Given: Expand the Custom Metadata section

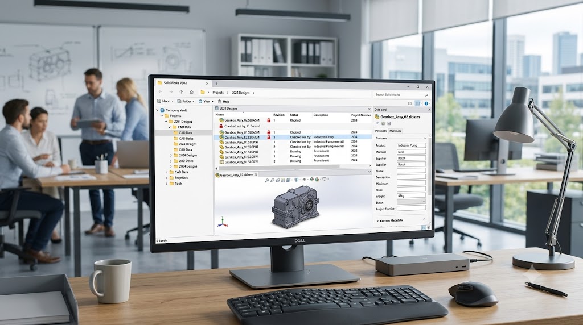Looking at the screenshot, I should [x=378, y=221].
